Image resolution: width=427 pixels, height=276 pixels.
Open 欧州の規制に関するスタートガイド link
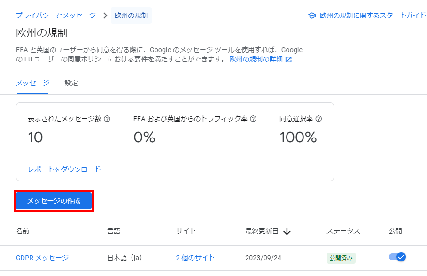point(373,15)
